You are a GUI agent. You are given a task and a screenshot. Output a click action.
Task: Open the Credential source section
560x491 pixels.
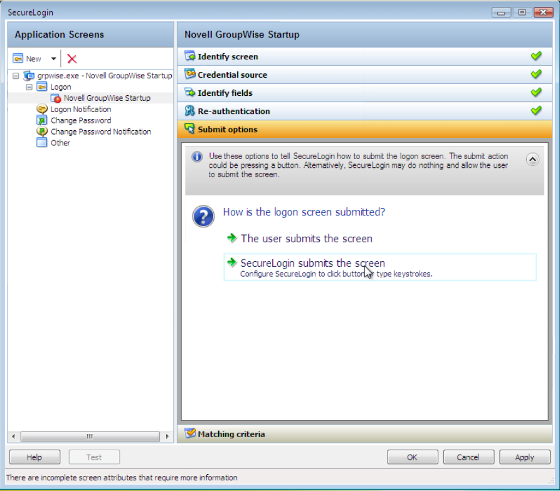tap(364, 75)
